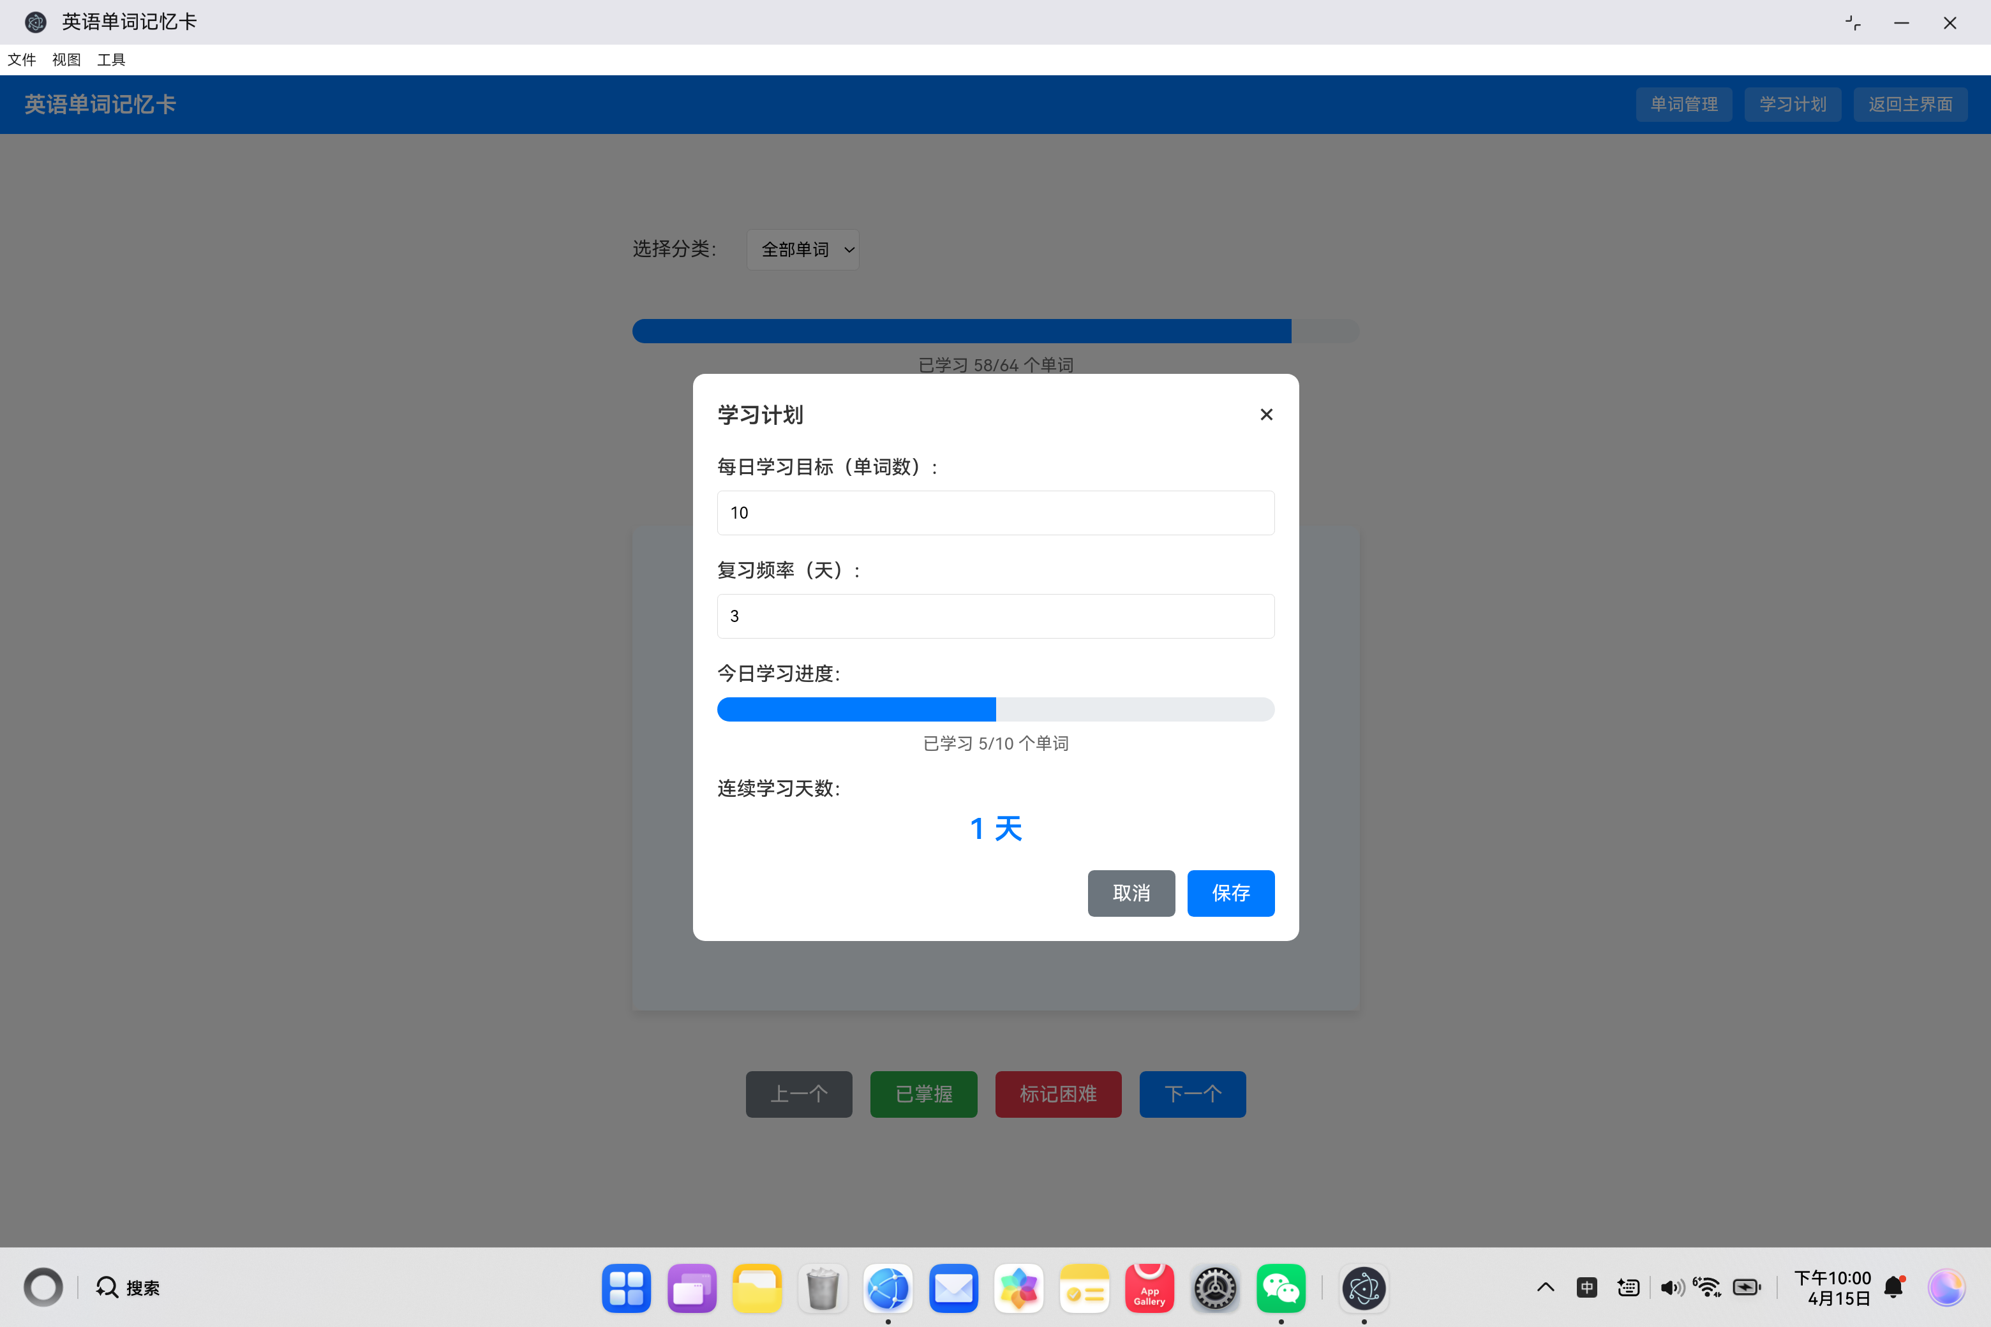Open the file manager folder icon
Image resolution: width=1991 pixels, height=1327 pixels.
(x=757, y=1287)
